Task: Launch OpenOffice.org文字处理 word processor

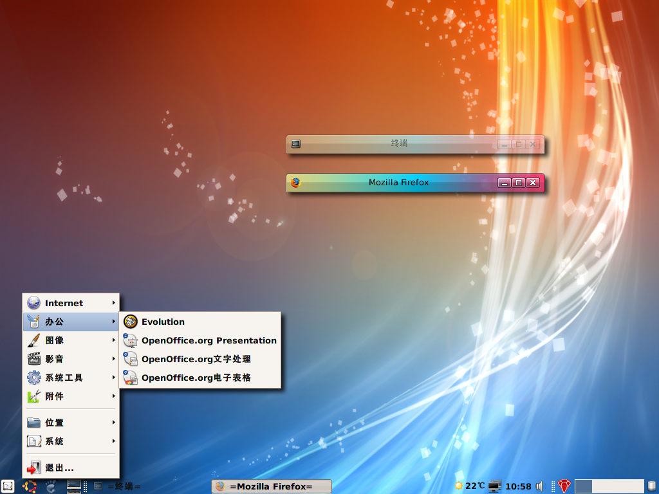Action: click(200, 359)
